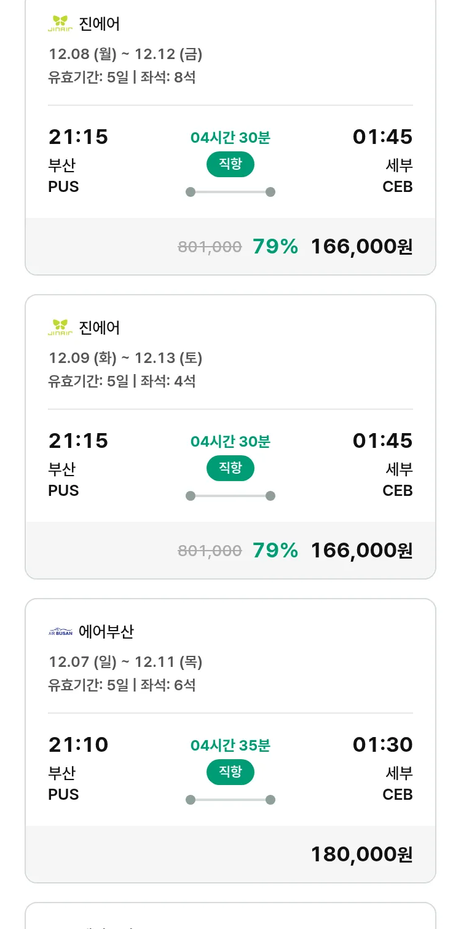Viewport: 461px width, 929px height.
Task: Click the 12.09 (화) ~ 12.13 (토) date range
Action: tap(125, 358)
